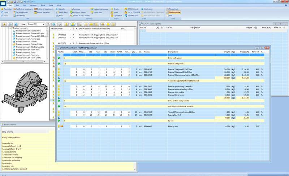Open the Edit ribbon tab
The image size is (289, 176).
tap(18, 5)
